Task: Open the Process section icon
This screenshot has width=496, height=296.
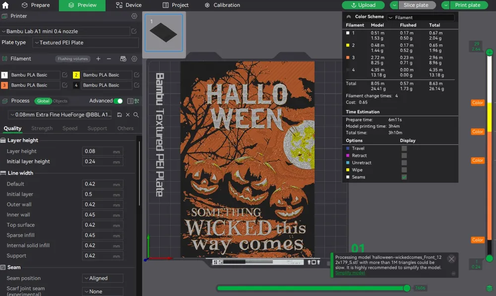Action: (x=4, y=101)
